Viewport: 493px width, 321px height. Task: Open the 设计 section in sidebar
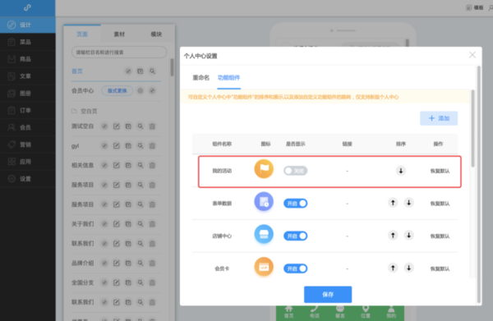28,25
